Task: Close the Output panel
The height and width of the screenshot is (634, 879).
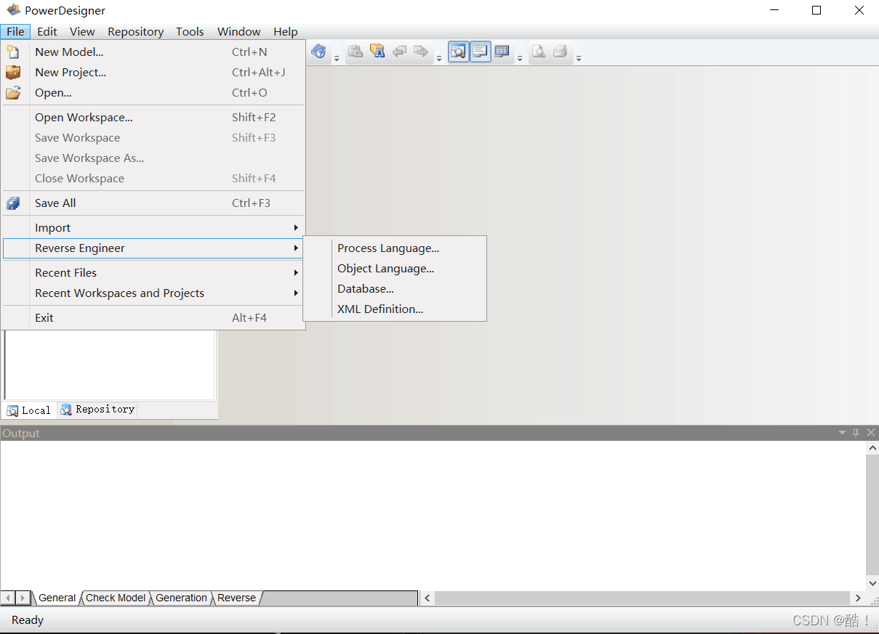Action: (871, 433)
